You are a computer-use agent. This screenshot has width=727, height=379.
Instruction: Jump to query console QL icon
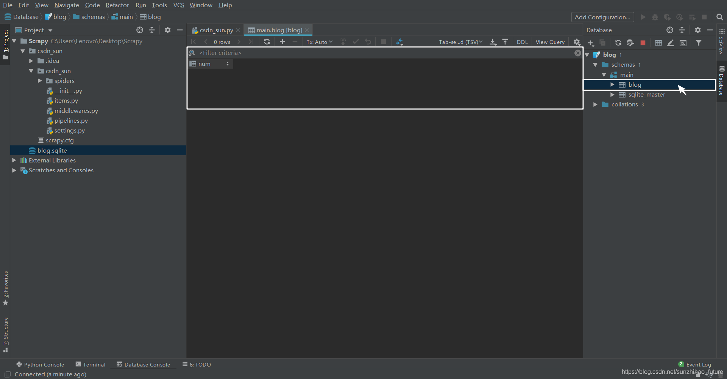tap(683, 43)
